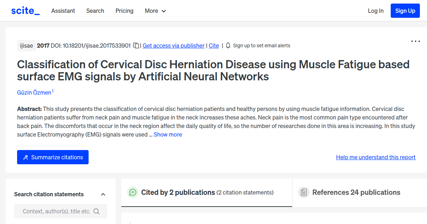This screenshot has height=224, width=427.
Task: Click the citation search input field
Action: point(57,211)
